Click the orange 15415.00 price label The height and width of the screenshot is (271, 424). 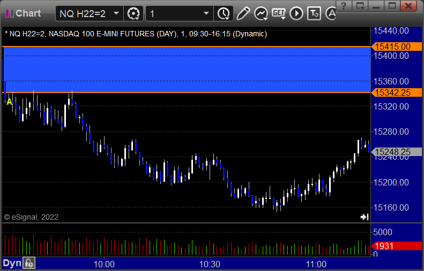[397, 47]
